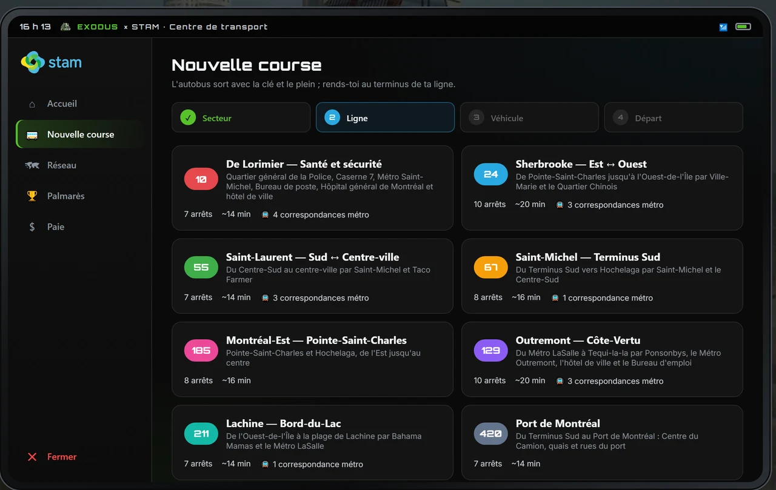Click 'Centre de transport' title text
Image resolution: width=776 pixels, height=490 pixels.
218,27
